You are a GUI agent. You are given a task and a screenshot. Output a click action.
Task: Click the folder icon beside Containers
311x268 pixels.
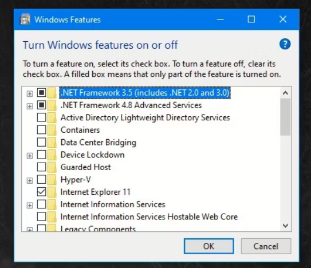[x=52, y=130]
